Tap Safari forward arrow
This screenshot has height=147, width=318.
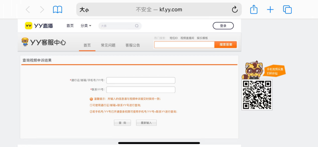click(42, 10)
